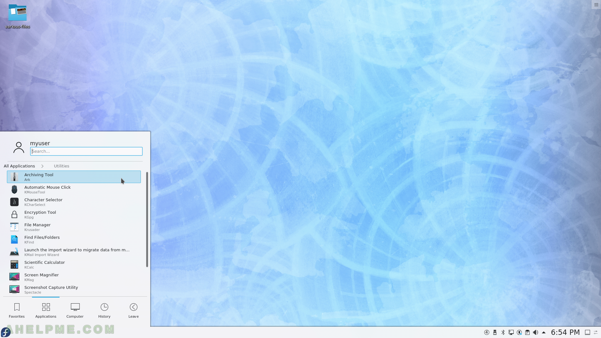Switch to the Favorites tab
The image size is (601, 338).
tap(17, 311)
